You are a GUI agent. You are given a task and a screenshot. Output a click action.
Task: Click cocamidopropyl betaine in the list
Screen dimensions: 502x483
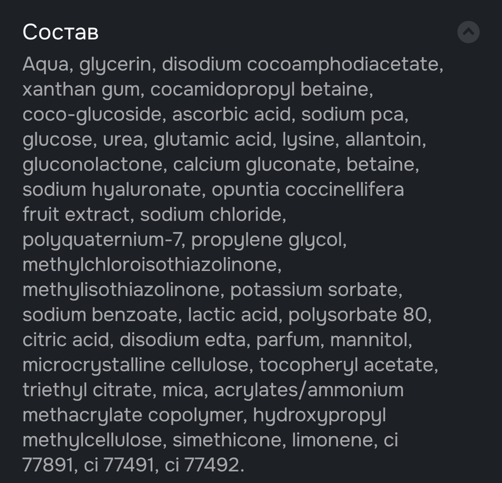(260, 90)
